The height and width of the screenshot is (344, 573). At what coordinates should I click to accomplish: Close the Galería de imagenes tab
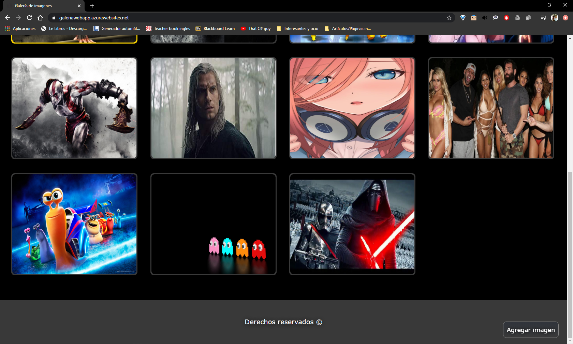click(x=79, y=6)
